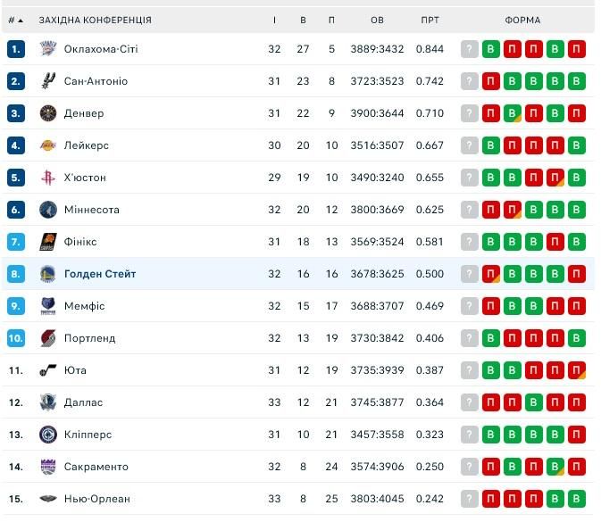Click the Denver Nuggets logo icon
The width and height of the screenshot is (601, 522).
coord(48,113)
